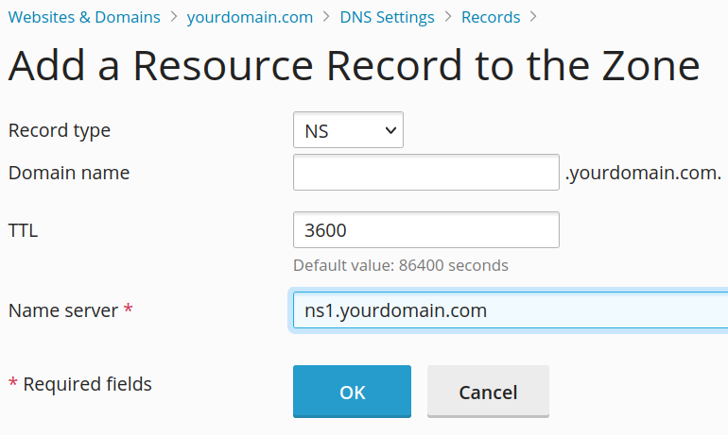Cancel adding the resource record
This screenshot has height=435, width=728.
(x=488, y=392)
